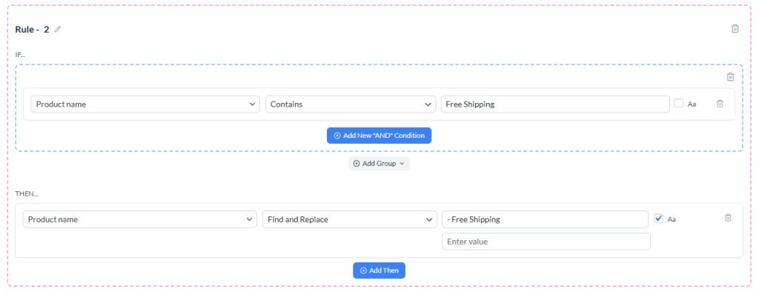Click the 'Aa' label in the IF condition row
The image size is (759, 292).
click(692, 104)
